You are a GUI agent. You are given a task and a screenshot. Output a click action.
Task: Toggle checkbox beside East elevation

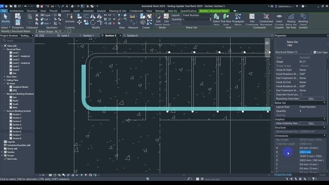coord(11,97)
